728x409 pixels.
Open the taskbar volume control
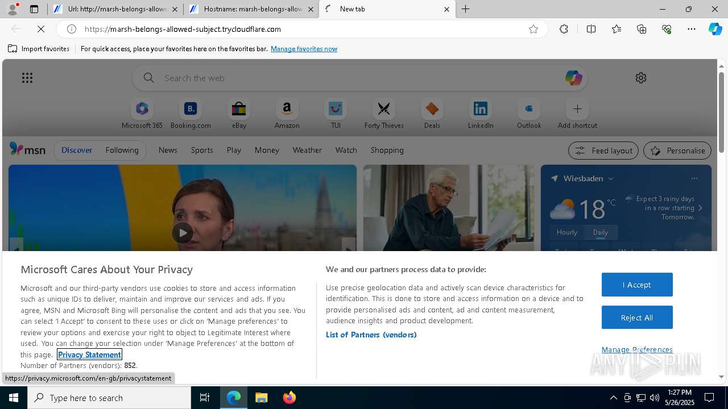[655, 398]
